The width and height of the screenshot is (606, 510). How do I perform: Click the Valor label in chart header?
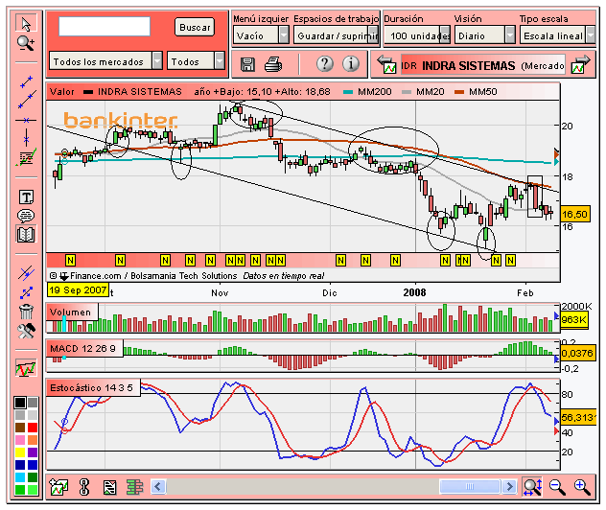click(61, 92)
